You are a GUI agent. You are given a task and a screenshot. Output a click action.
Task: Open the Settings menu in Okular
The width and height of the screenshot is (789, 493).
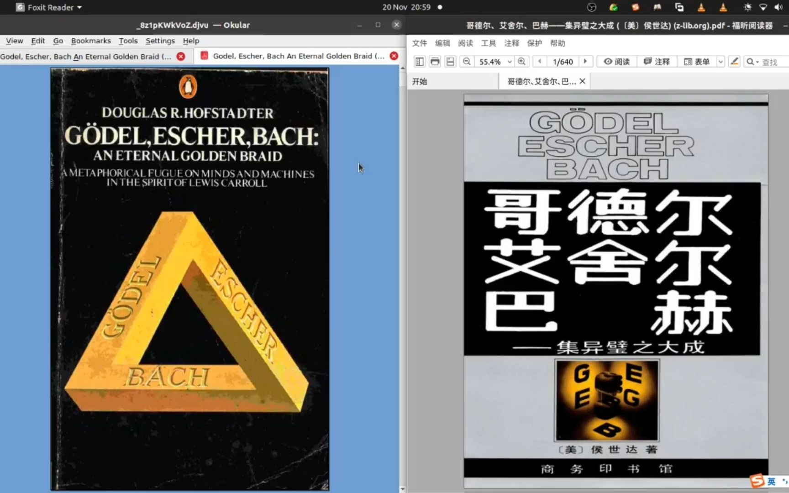click(160, 41)
